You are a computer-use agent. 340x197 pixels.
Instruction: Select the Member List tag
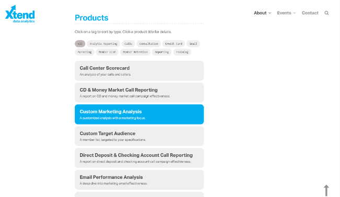point(107,52)
